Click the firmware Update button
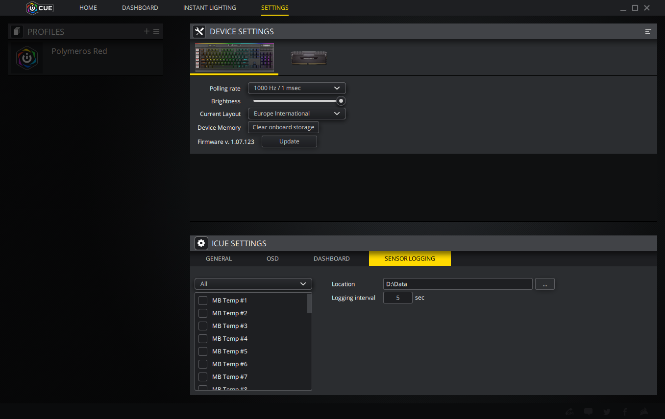Screen dimensions: 665x419 289,141
